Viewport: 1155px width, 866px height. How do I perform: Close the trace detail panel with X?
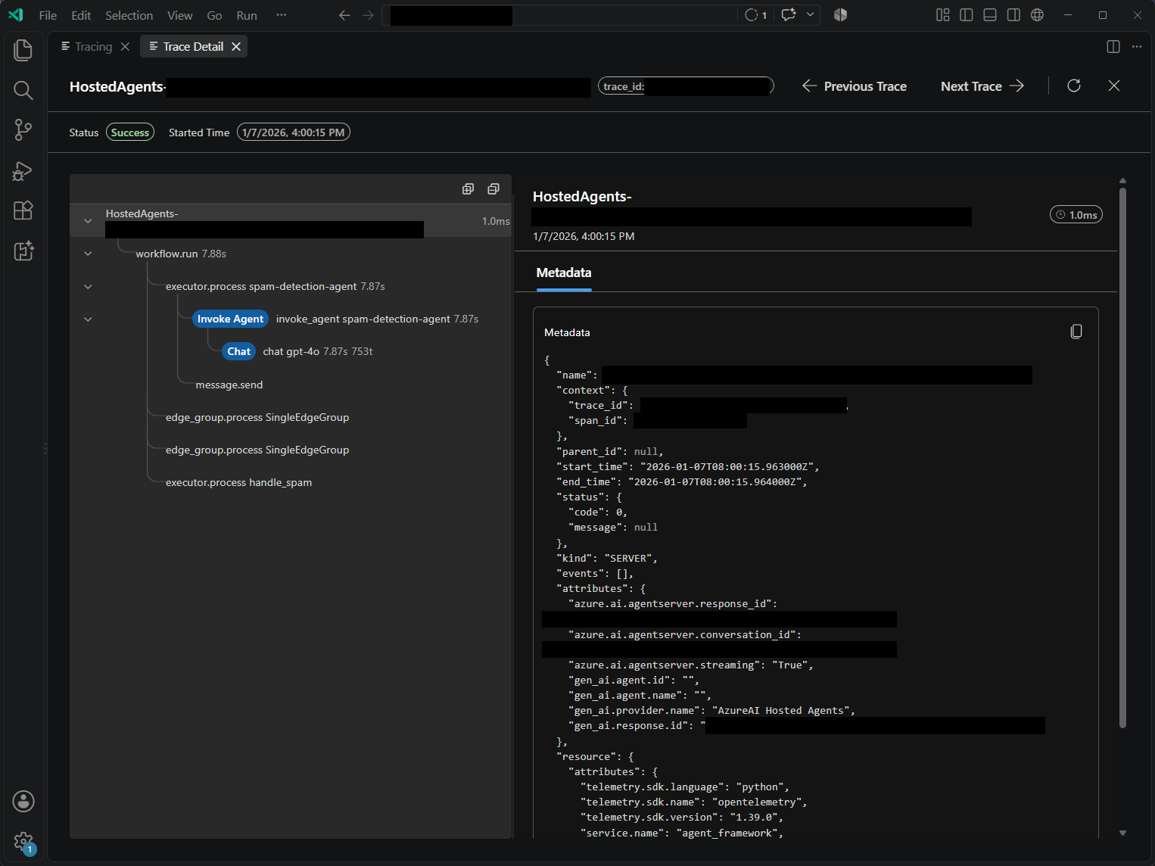click(x=1114, y=86)
